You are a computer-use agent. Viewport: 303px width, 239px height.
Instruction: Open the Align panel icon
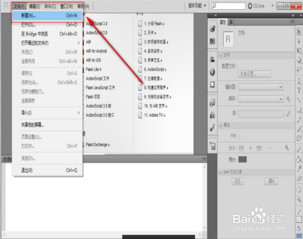212,60
